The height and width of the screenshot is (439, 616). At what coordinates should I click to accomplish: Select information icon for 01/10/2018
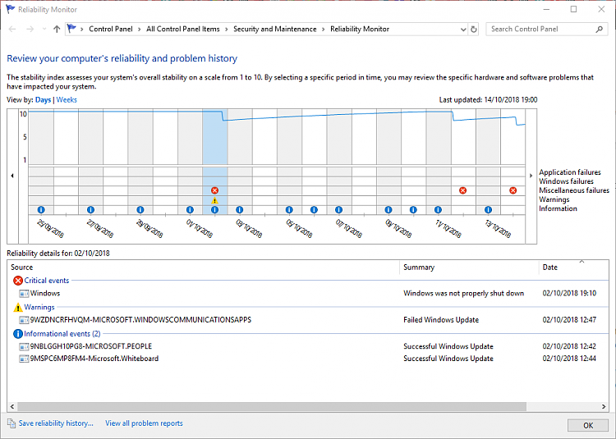tap(191, 210)
